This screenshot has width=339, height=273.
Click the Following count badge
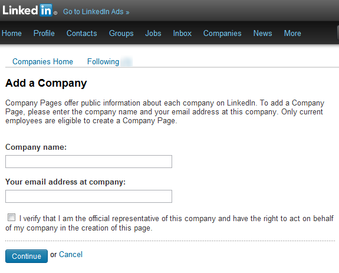(x=127, y=61)
